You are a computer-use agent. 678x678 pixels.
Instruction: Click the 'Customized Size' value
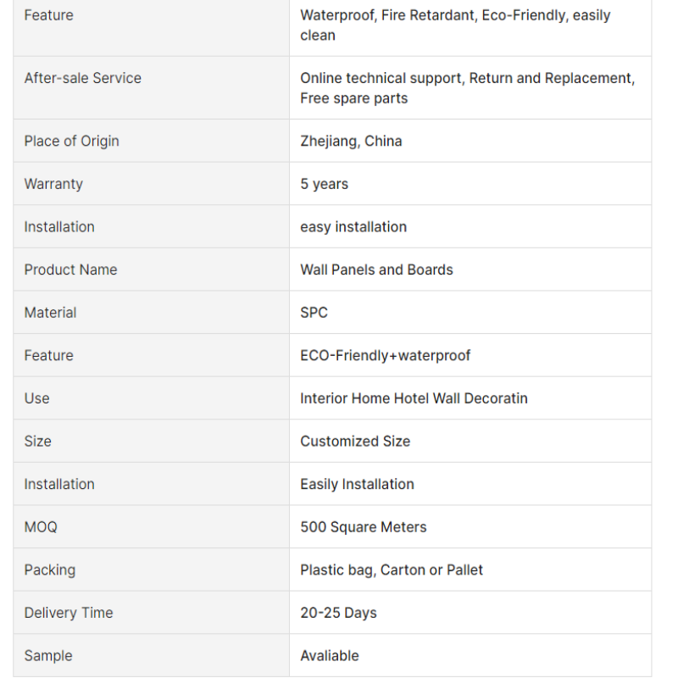[355, 441]
